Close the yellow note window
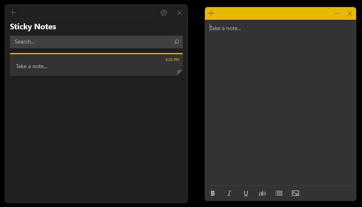 click(349, 13)
